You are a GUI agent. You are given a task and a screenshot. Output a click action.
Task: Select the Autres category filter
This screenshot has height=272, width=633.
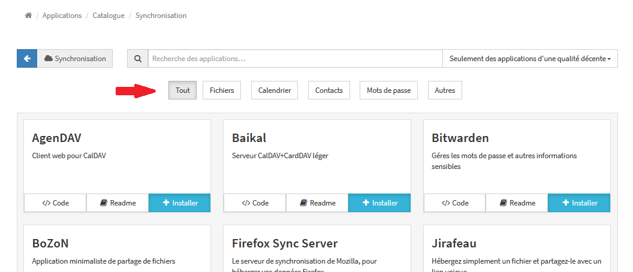[445, 90]
